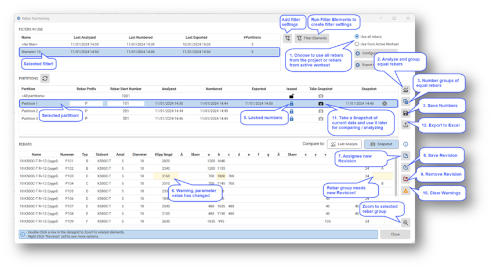
Task: Click the rebars table vertical scrollbar
Action: click(396, 176)
